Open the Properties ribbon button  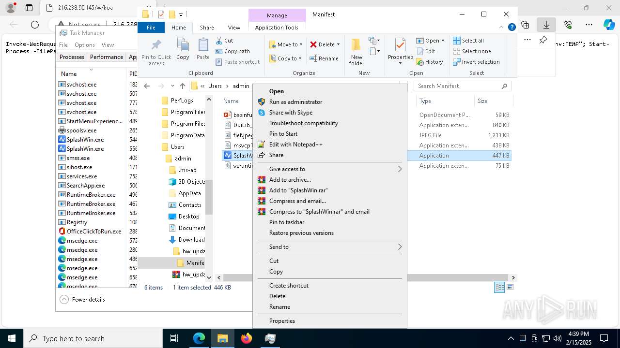pos(400,52)
